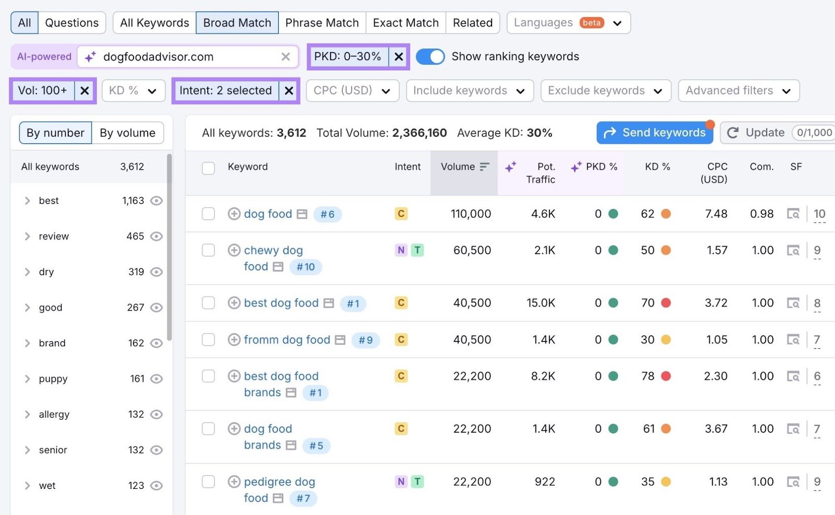This screenshot has height=515, width=835.
Task: Open the Advanced filters dropdown
Action: click(738, 90)
